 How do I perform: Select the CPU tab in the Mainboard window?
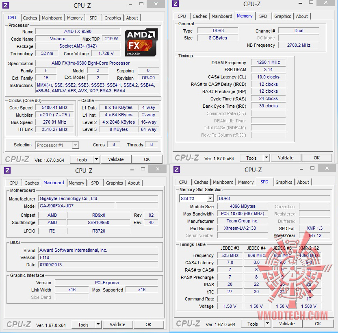(13, 183)
